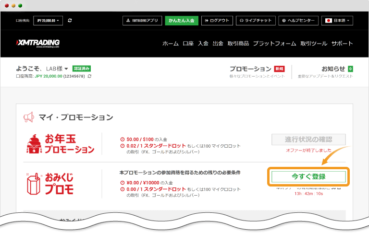
Task: Click the disabled 進行状況の確認 button
Action: (308, 140)
